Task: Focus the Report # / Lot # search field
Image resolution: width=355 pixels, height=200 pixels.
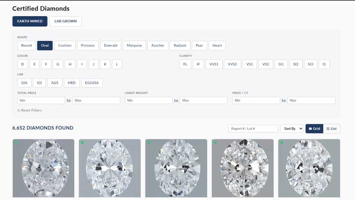Action: pyautogui.click(x=253, y=129)
